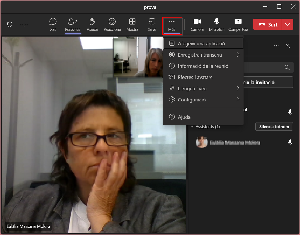Click the Efectes i avatars portrait icon

172,77
